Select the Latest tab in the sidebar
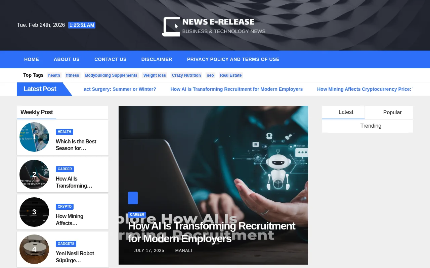The width and height of the screenshot is (430, 268). point(346,112)
